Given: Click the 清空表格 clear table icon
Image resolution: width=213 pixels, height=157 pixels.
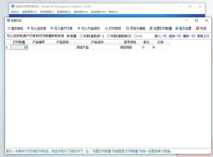Looking at the screenshot, I should click(x=9, y=28).
